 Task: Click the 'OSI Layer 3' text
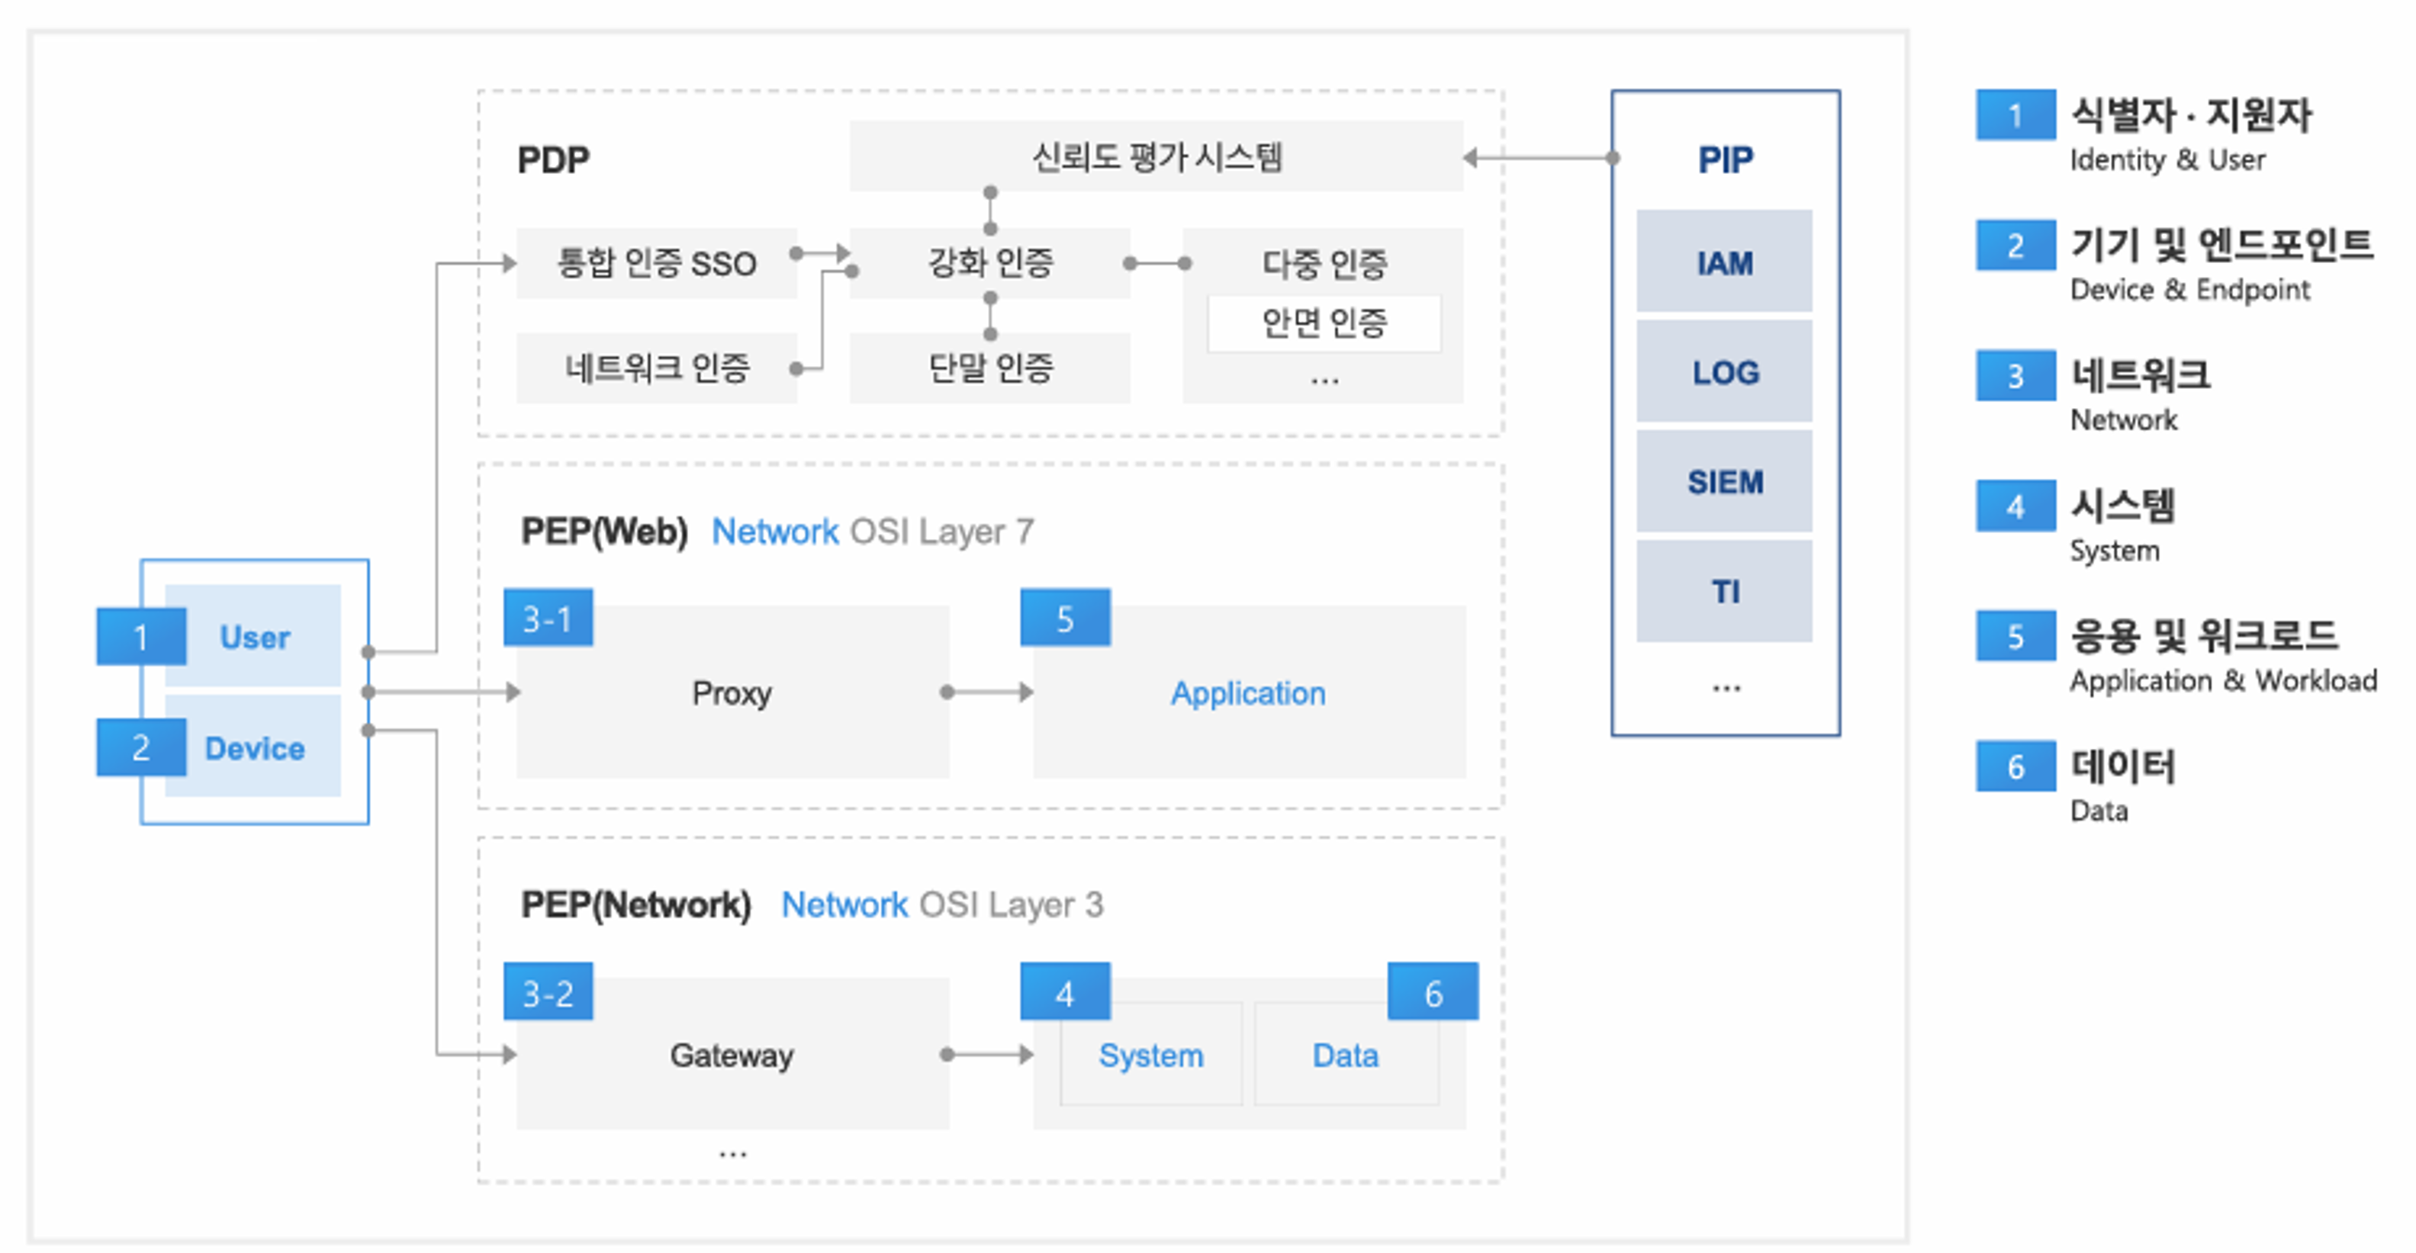click(x=1011, y=905)
